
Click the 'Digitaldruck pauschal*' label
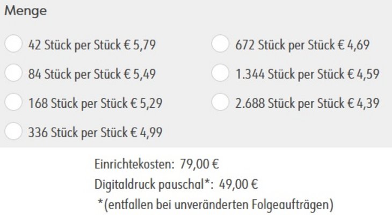154,185
